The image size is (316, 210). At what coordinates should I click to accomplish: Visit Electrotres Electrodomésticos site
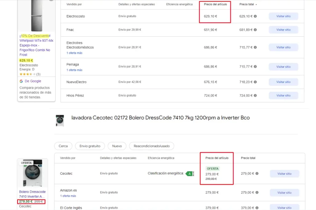pyautogui.click(x=283, y=47)
